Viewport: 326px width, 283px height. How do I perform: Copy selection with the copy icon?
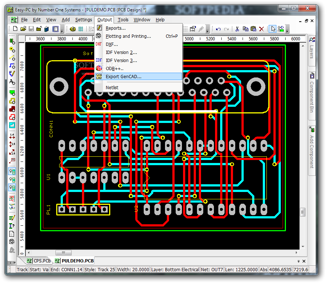click(246, 29)
